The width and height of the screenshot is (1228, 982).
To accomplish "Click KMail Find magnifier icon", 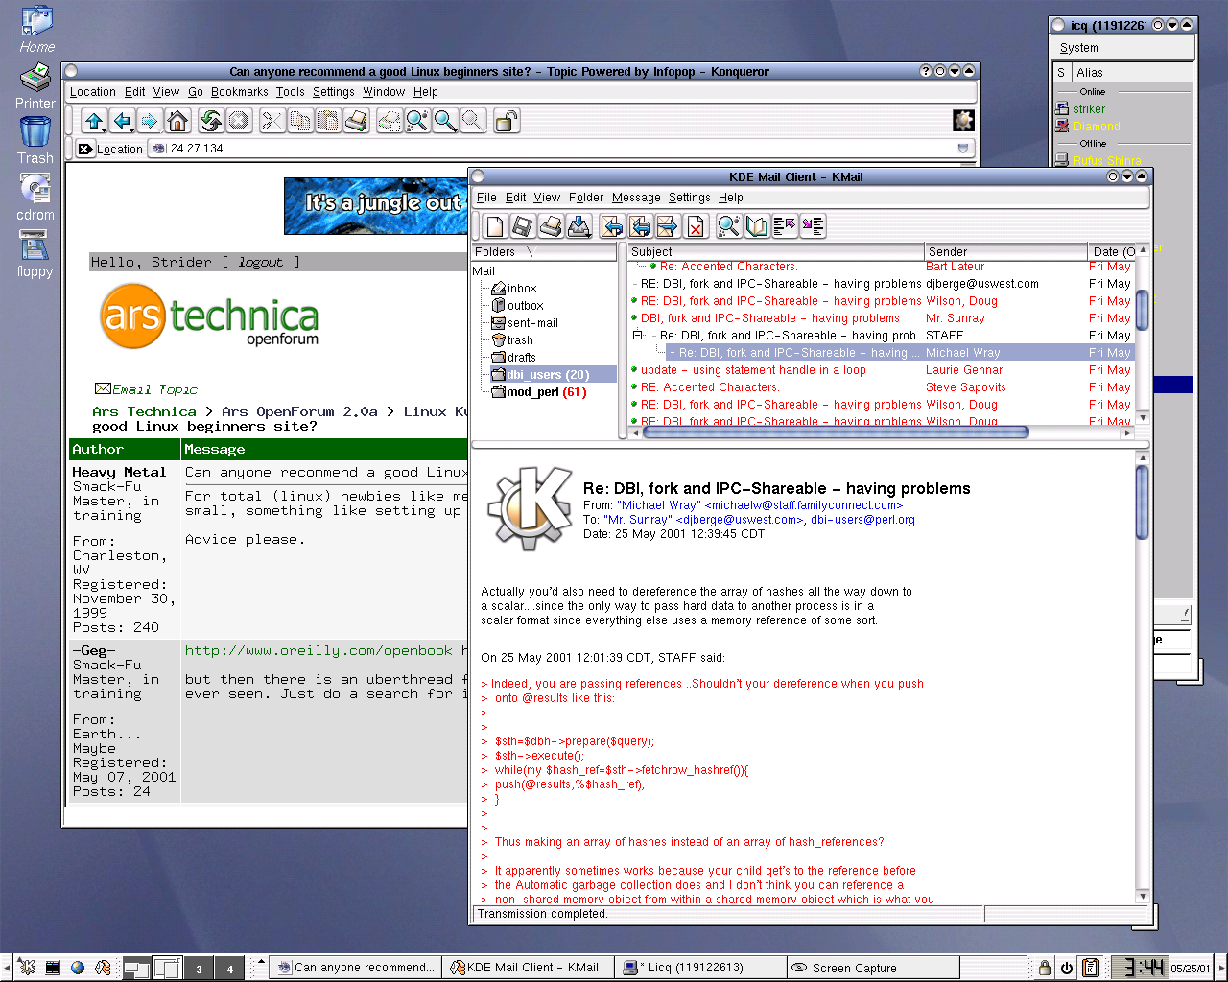I will (x=729, y=226).
